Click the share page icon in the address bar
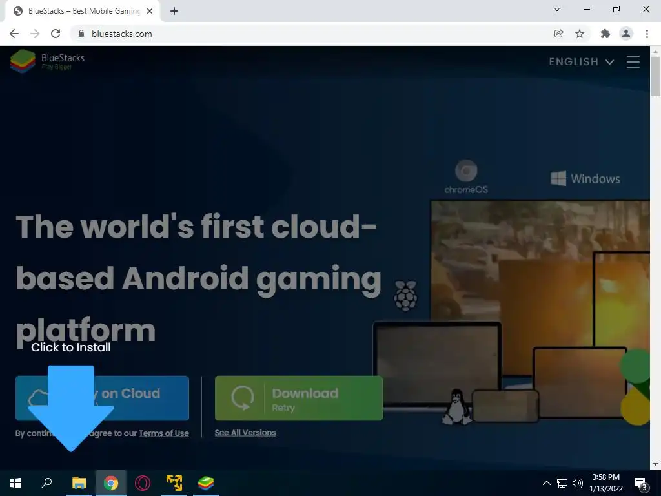 point(559,34)
